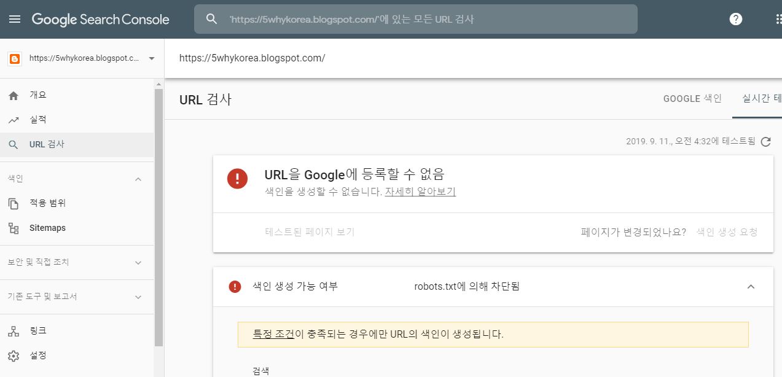Click the Google Search Console logo
The height and width of the screenshot is (377, 782).
click(100, 19)
